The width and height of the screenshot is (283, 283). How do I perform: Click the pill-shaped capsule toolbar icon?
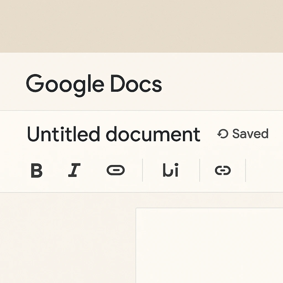(116, 170)
